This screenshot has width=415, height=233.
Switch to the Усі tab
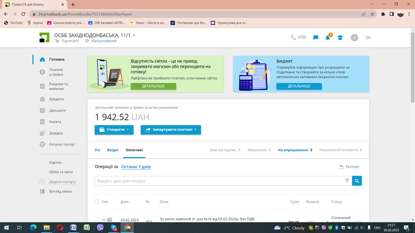(97, 150)
